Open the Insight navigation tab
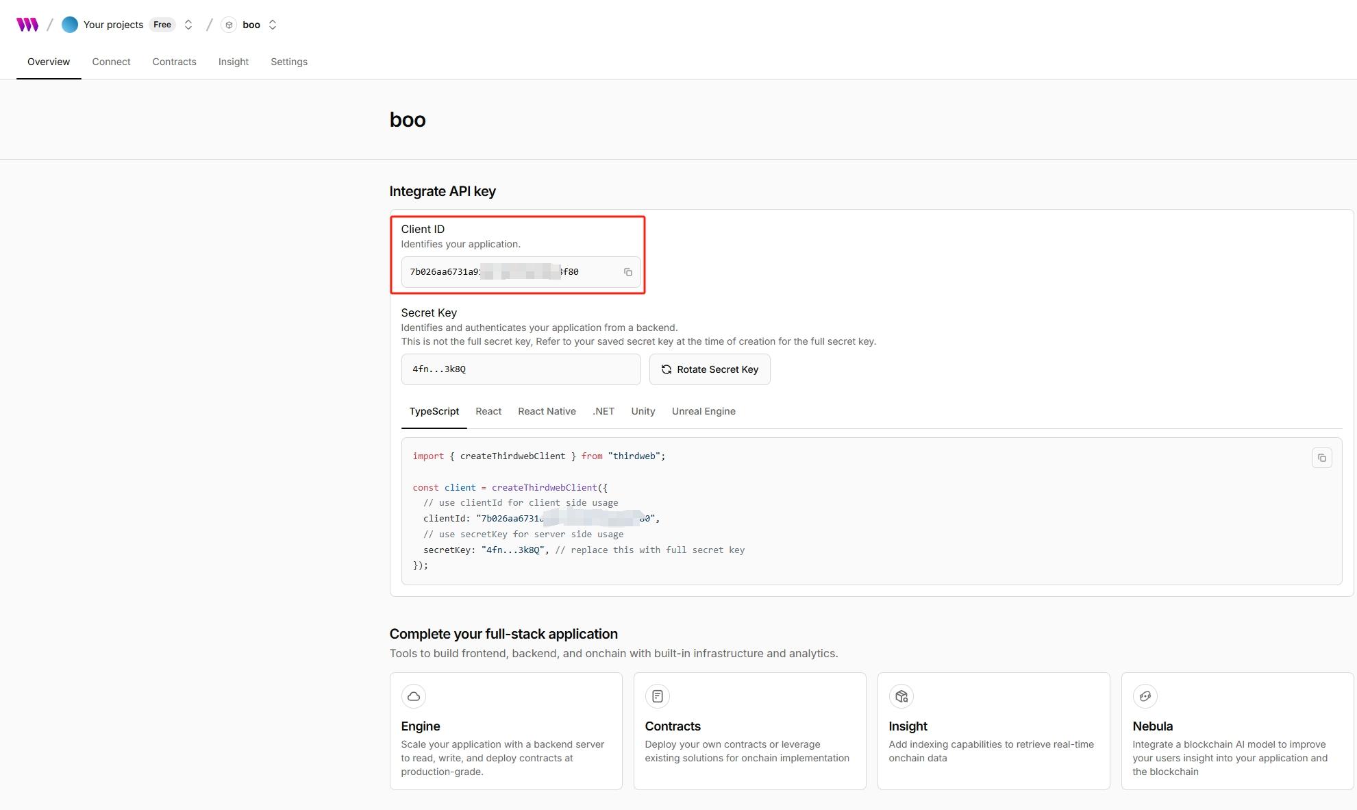Viewport: 1357px width, 810px height. click(233, 62)
